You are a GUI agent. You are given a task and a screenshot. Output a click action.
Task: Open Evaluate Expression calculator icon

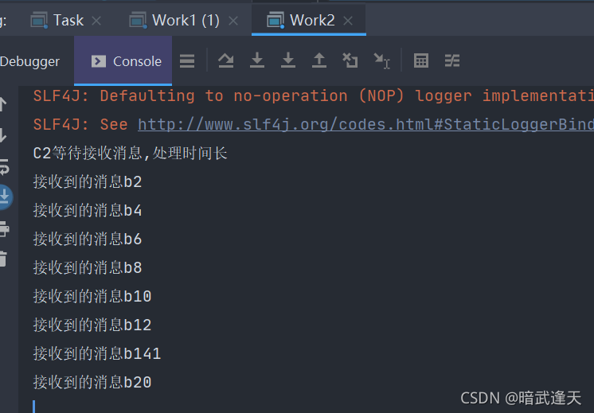421,60
